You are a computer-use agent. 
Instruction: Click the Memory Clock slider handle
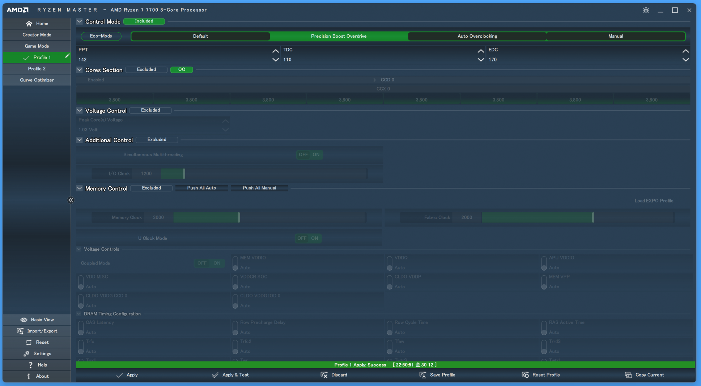coord(239,217)
